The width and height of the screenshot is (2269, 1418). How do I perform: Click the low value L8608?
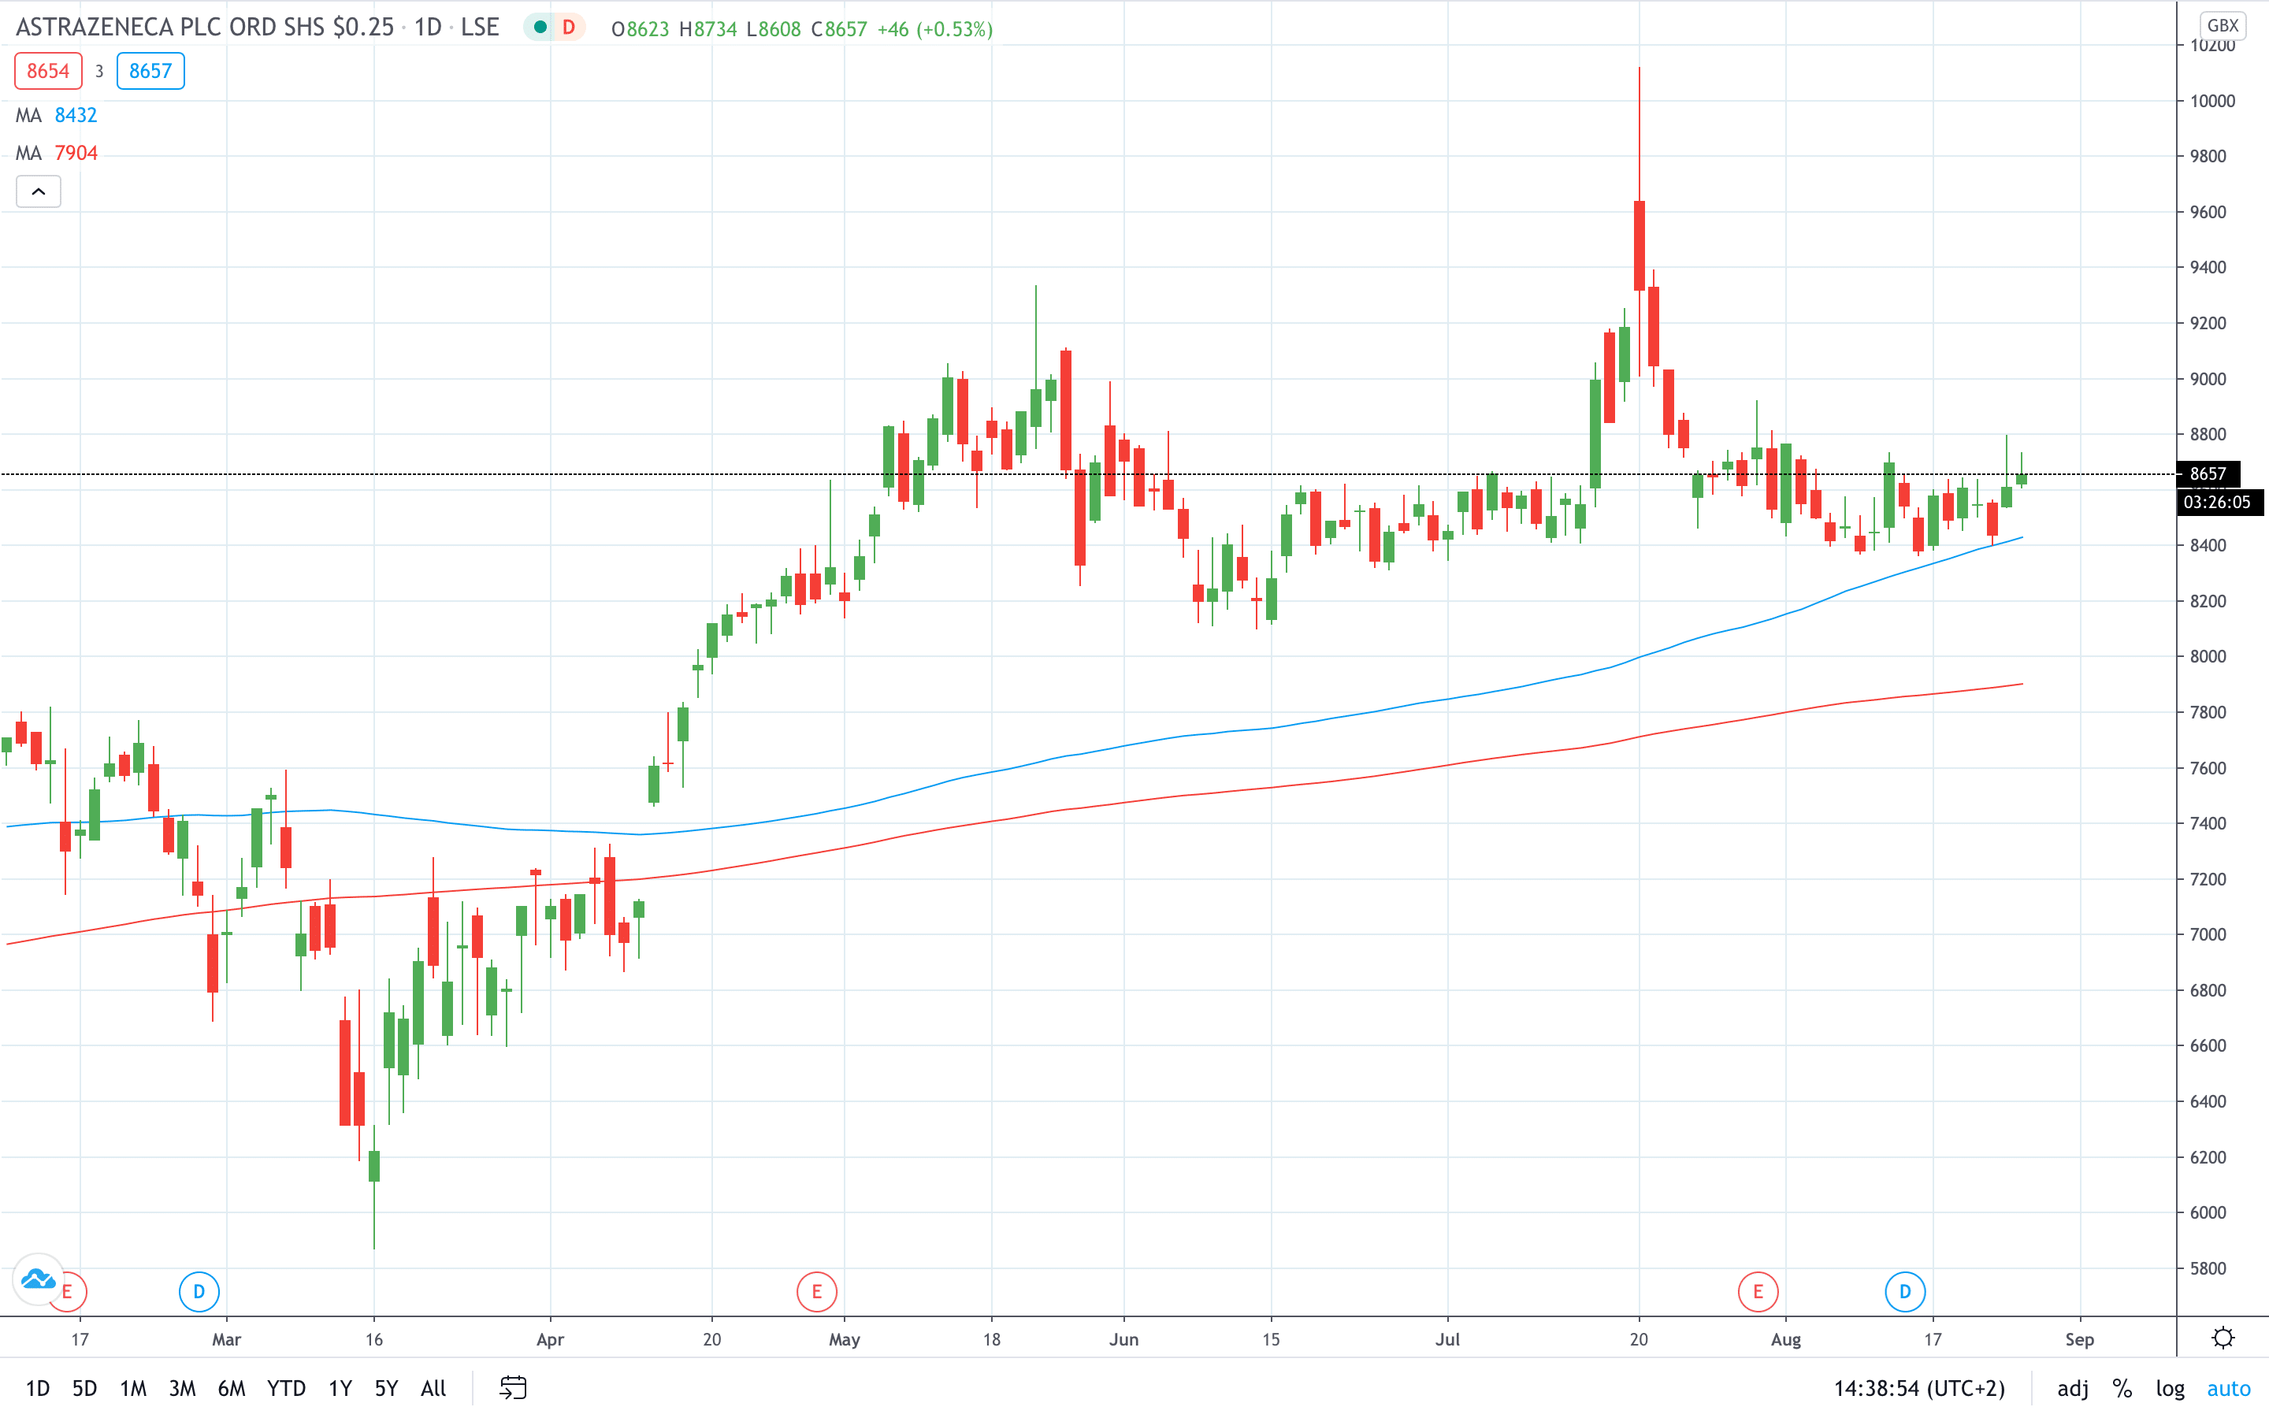pyautogui.click(x=774, y=29)
